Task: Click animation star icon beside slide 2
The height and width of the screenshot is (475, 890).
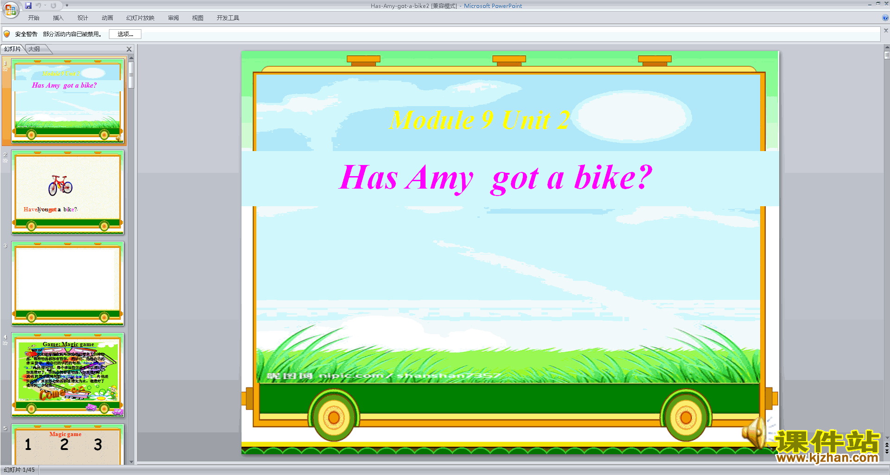Action: [x=5, y=161]
